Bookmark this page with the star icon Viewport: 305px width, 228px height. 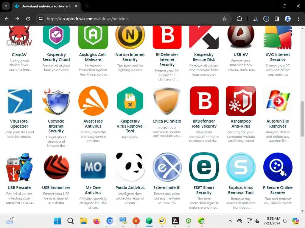point(225,19)
